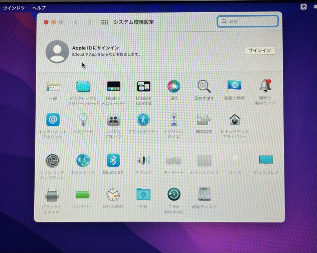Go forward with the right chevron

[90, 22]
